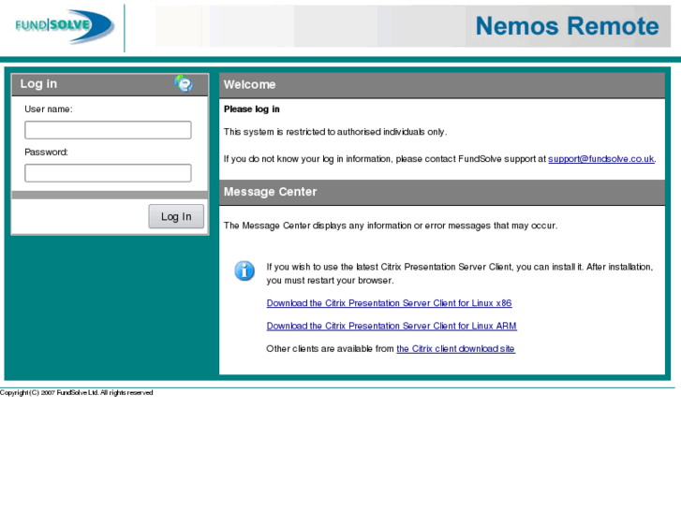The width and height of the screenshot is (681, 510).
Task: Open the support@fundsolve.co.uk email link
Action: [x=601, y=159]
